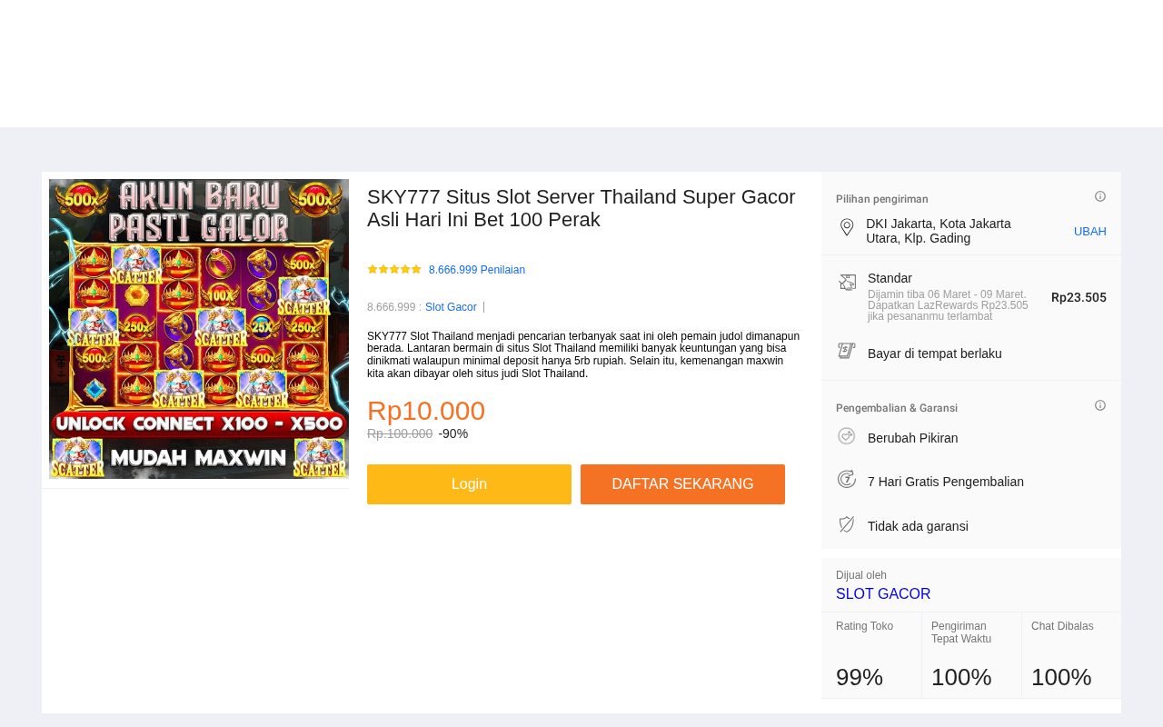Click the 99% Rating Toko value
The width and height of the screenshot is (1163, 727).
tap(860, 677)
